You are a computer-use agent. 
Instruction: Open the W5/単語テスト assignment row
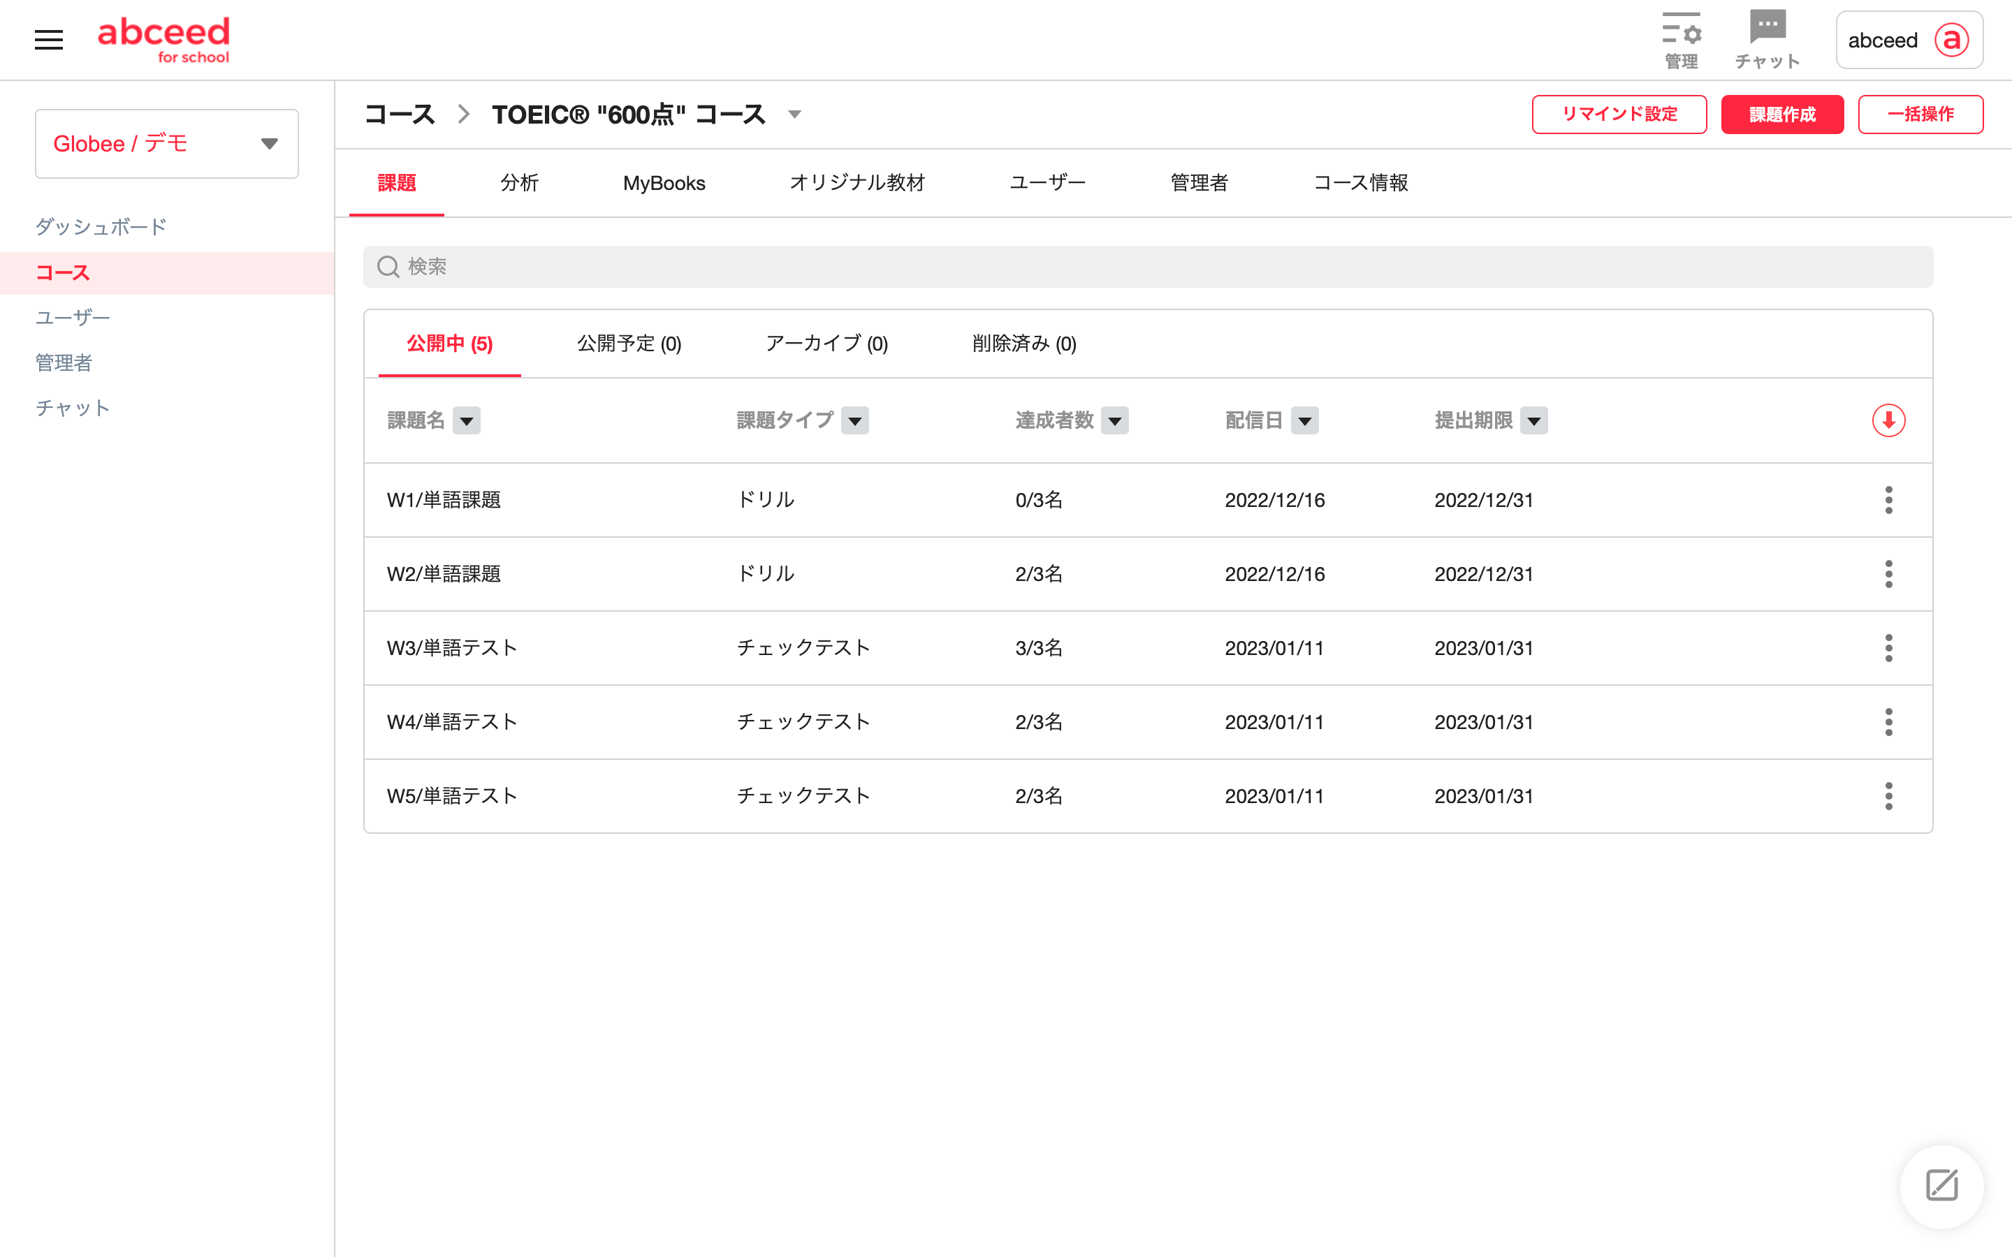coord(1149,795)
